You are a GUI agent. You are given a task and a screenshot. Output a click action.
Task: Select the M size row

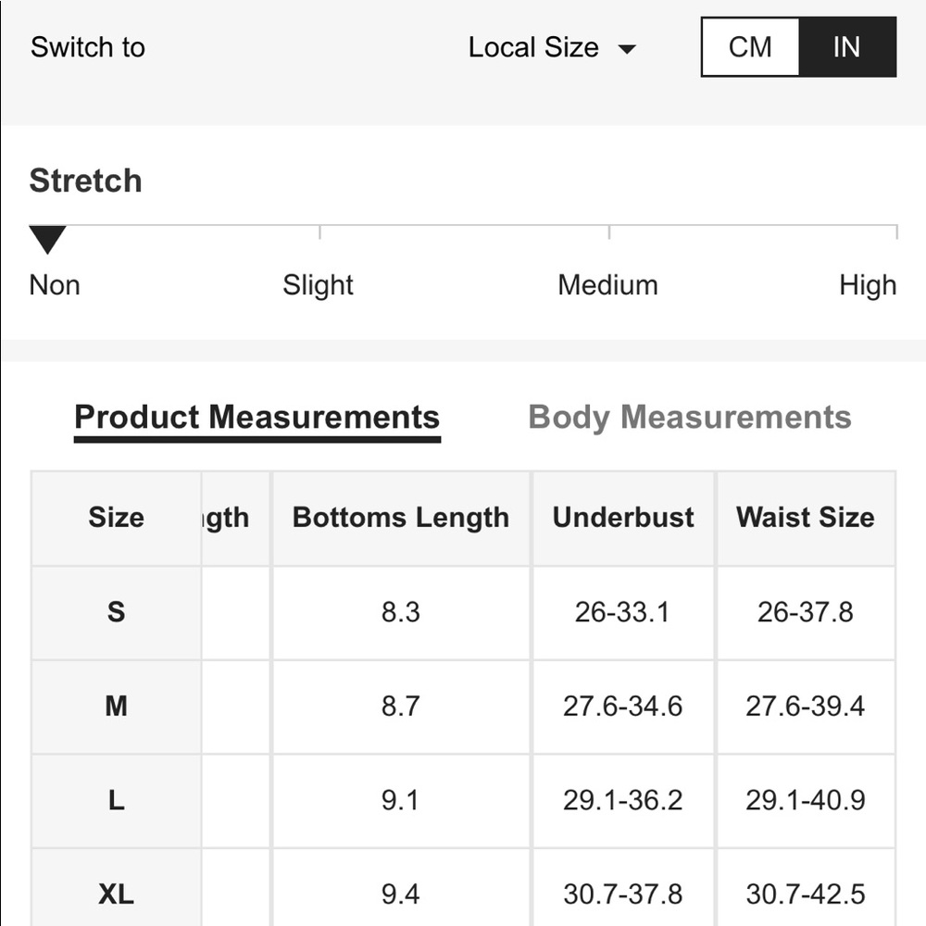464,707
